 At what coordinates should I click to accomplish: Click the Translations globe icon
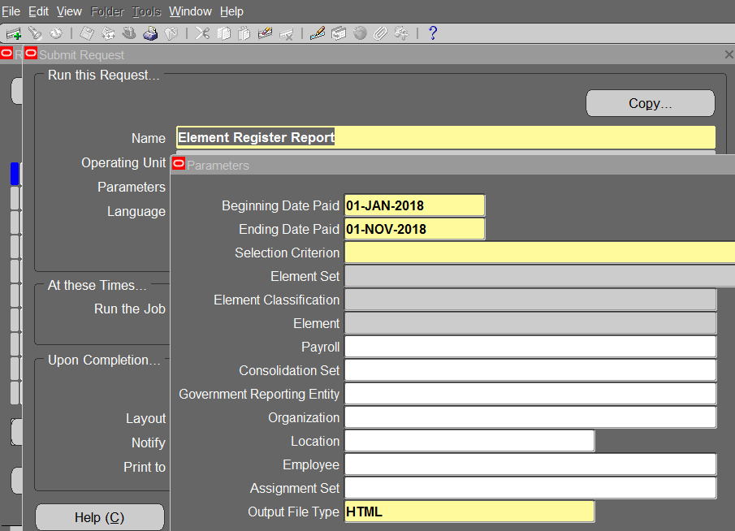point(360,33)
